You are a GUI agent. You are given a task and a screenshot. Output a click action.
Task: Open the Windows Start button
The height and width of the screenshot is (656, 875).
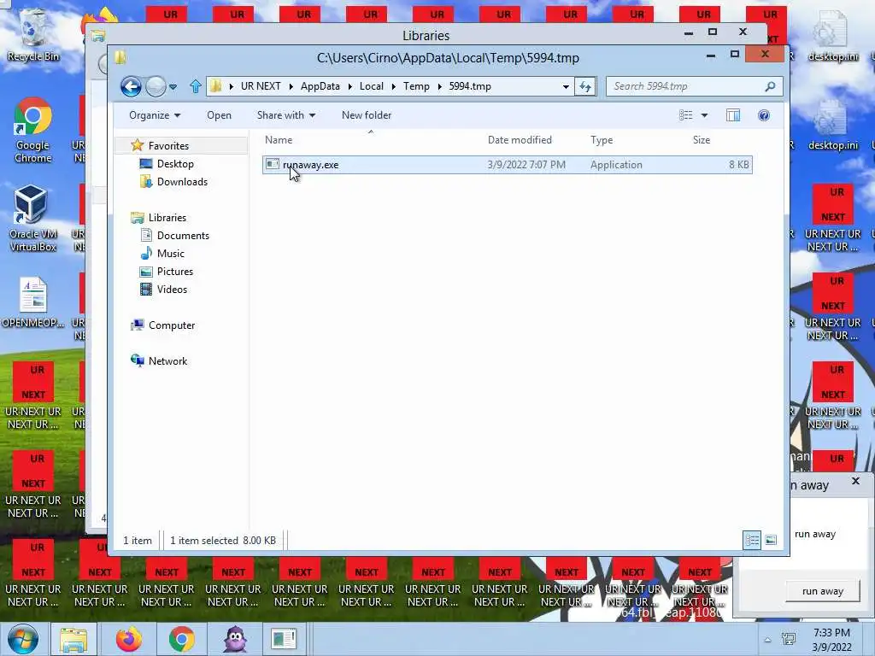point(22,639)
